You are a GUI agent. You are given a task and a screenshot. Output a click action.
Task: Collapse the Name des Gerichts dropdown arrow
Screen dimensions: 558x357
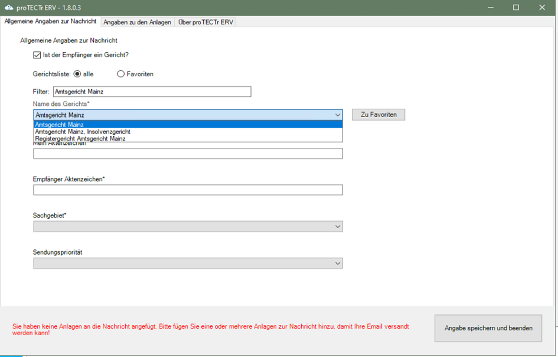point(338,115)
